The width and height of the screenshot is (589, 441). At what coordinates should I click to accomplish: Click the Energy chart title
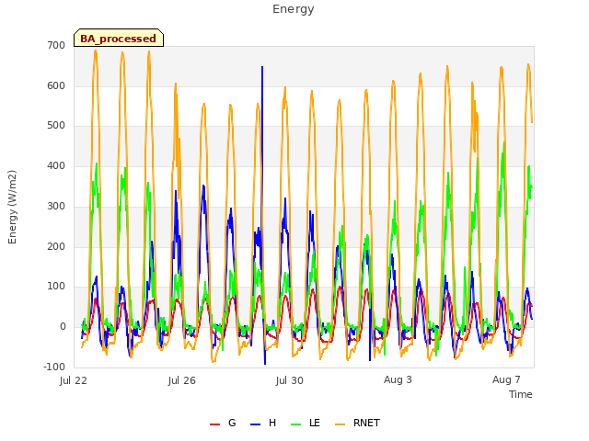[293, 8]
